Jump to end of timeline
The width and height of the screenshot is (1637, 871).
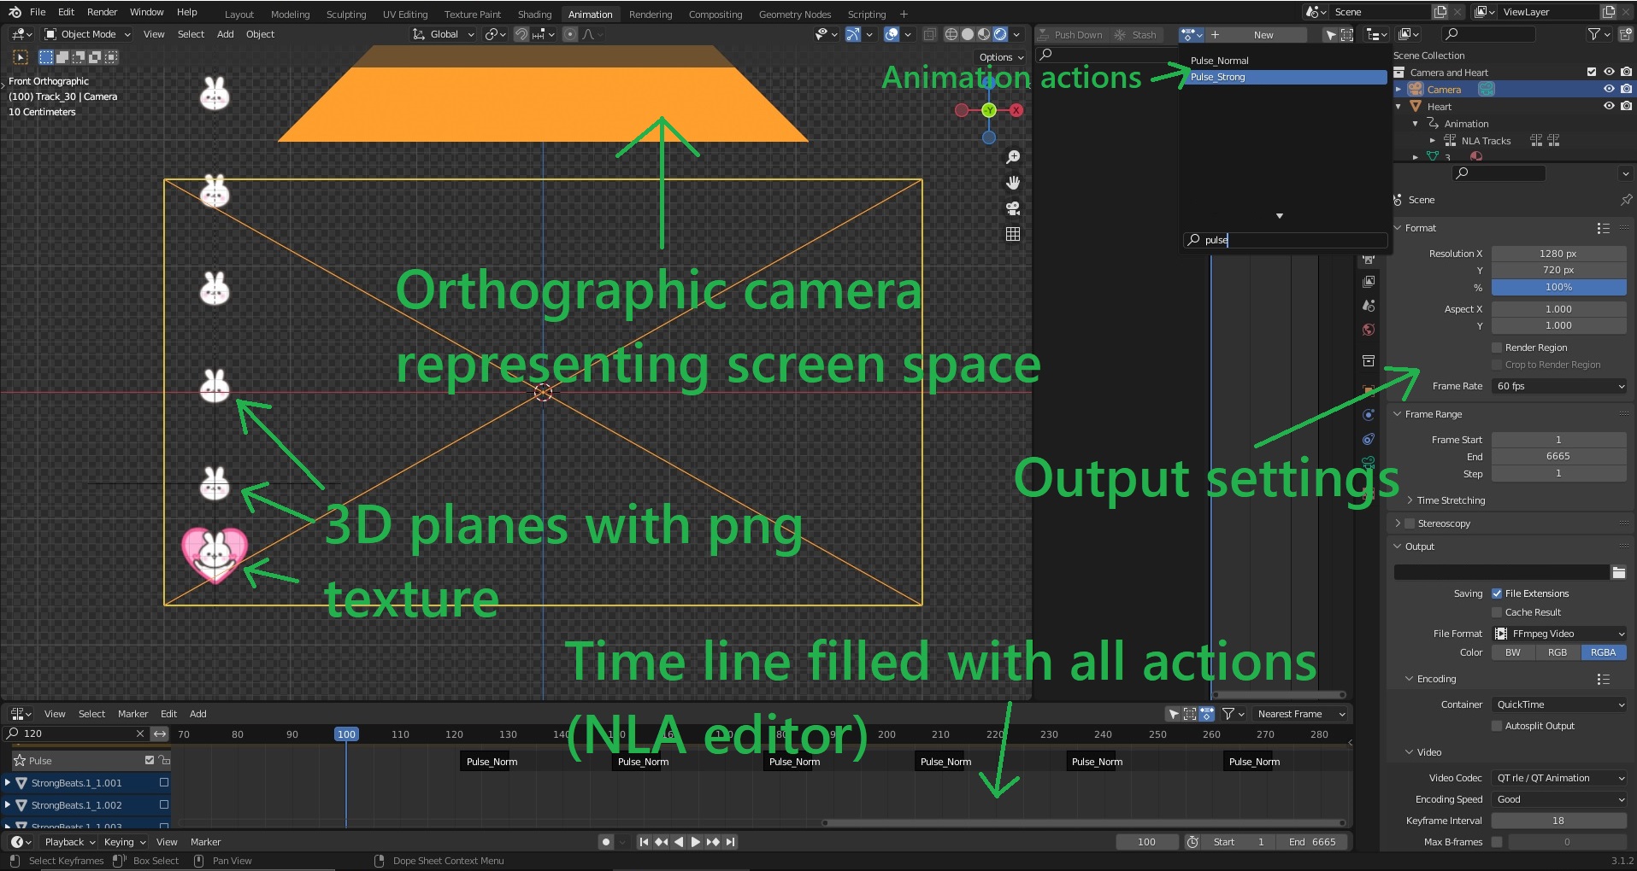[730, 842]
